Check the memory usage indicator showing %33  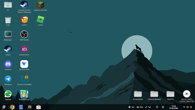[140, 107]
